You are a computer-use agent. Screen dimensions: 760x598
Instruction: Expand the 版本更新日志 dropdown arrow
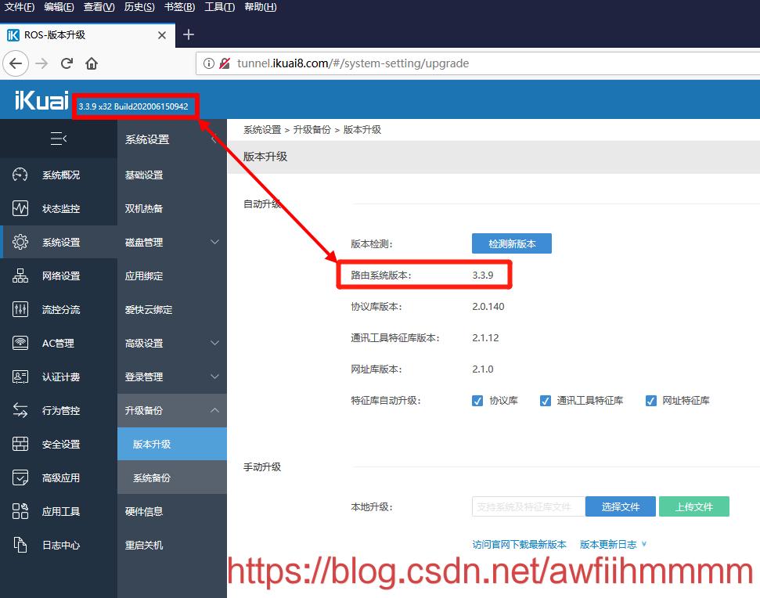pyautogui.click(x=644, y=544)
